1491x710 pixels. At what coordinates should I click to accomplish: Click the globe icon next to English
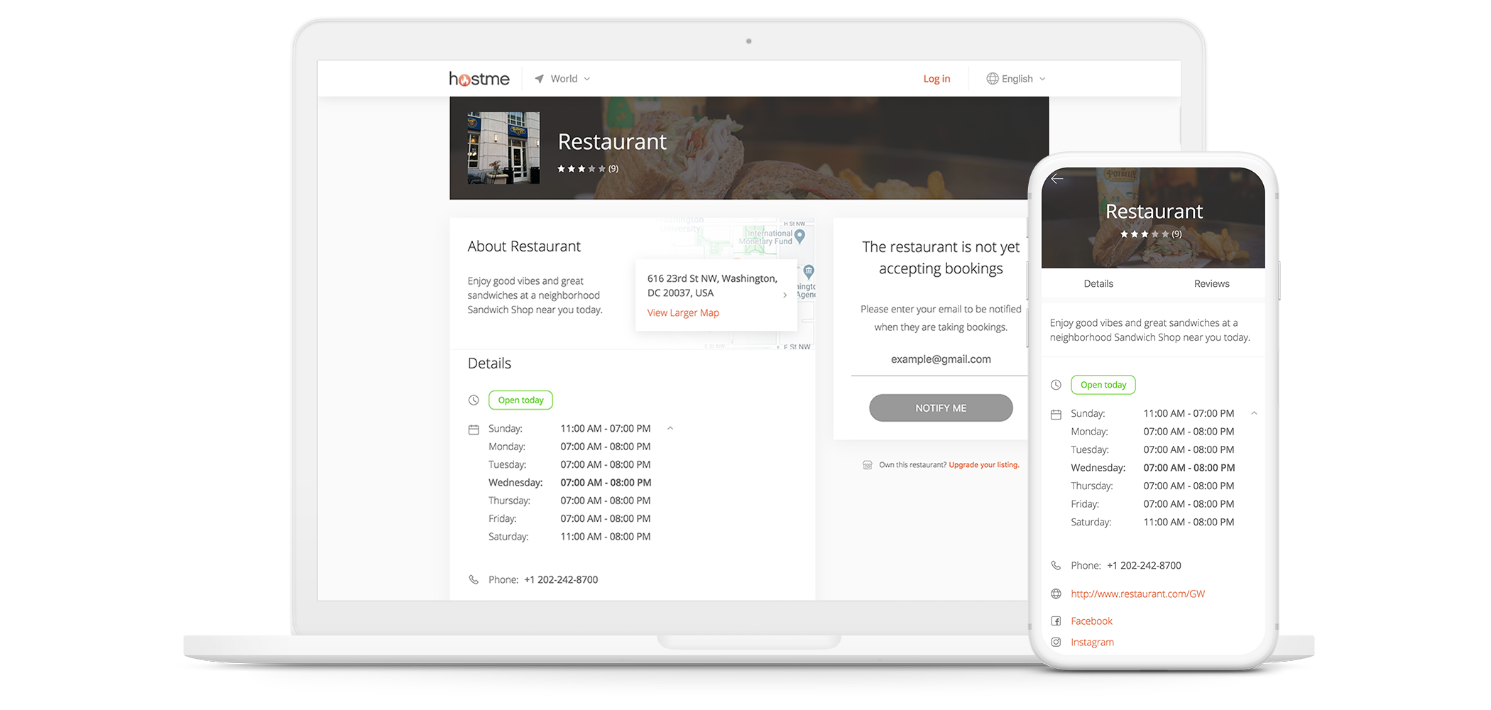click(992, 79)
